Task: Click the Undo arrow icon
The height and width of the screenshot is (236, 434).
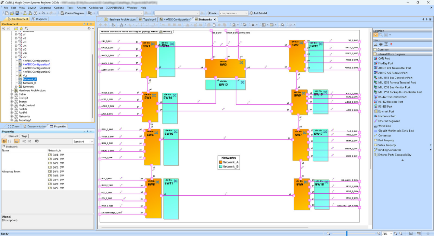Action: point(43,13)
